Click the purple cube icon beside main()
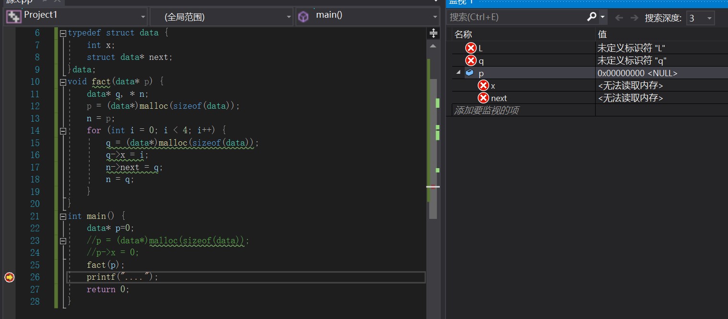 [x=304, y=17]
